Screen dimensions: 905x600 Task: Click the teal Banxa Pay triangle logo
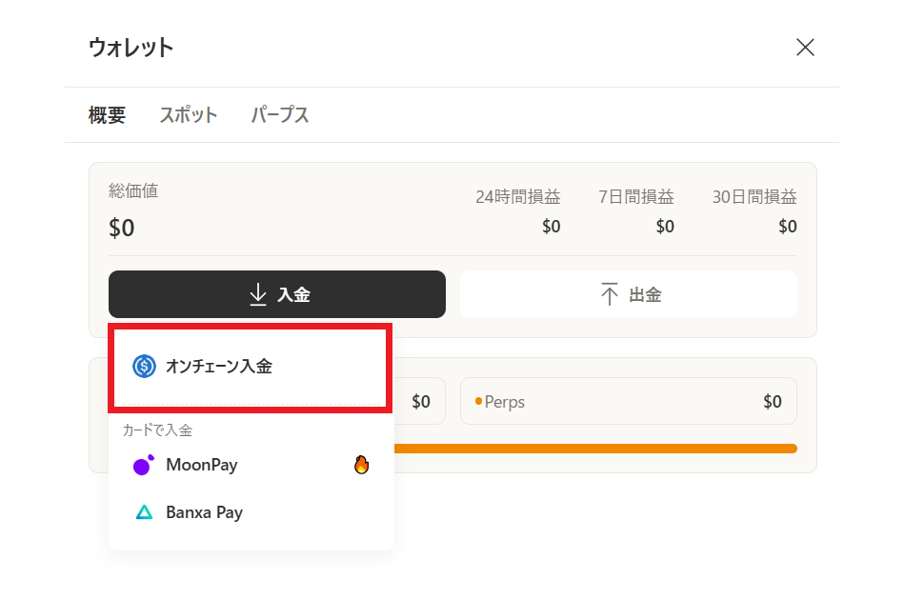[x=144, y=512]
